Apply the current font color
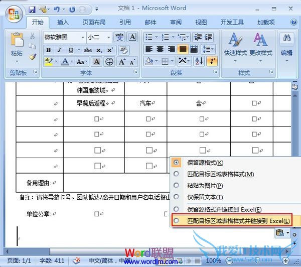 [65, 62]
